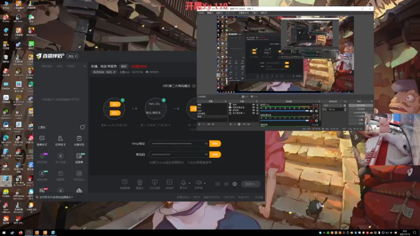Click first mixer channel volume slider in OBS
This screenshot has height=236, width=420.
[285, 111]
